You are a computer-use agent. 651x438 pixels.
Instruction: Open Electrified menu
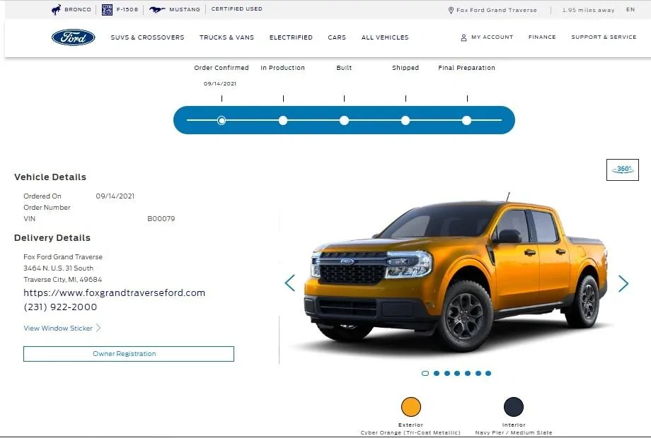click(x=291, y=37)
